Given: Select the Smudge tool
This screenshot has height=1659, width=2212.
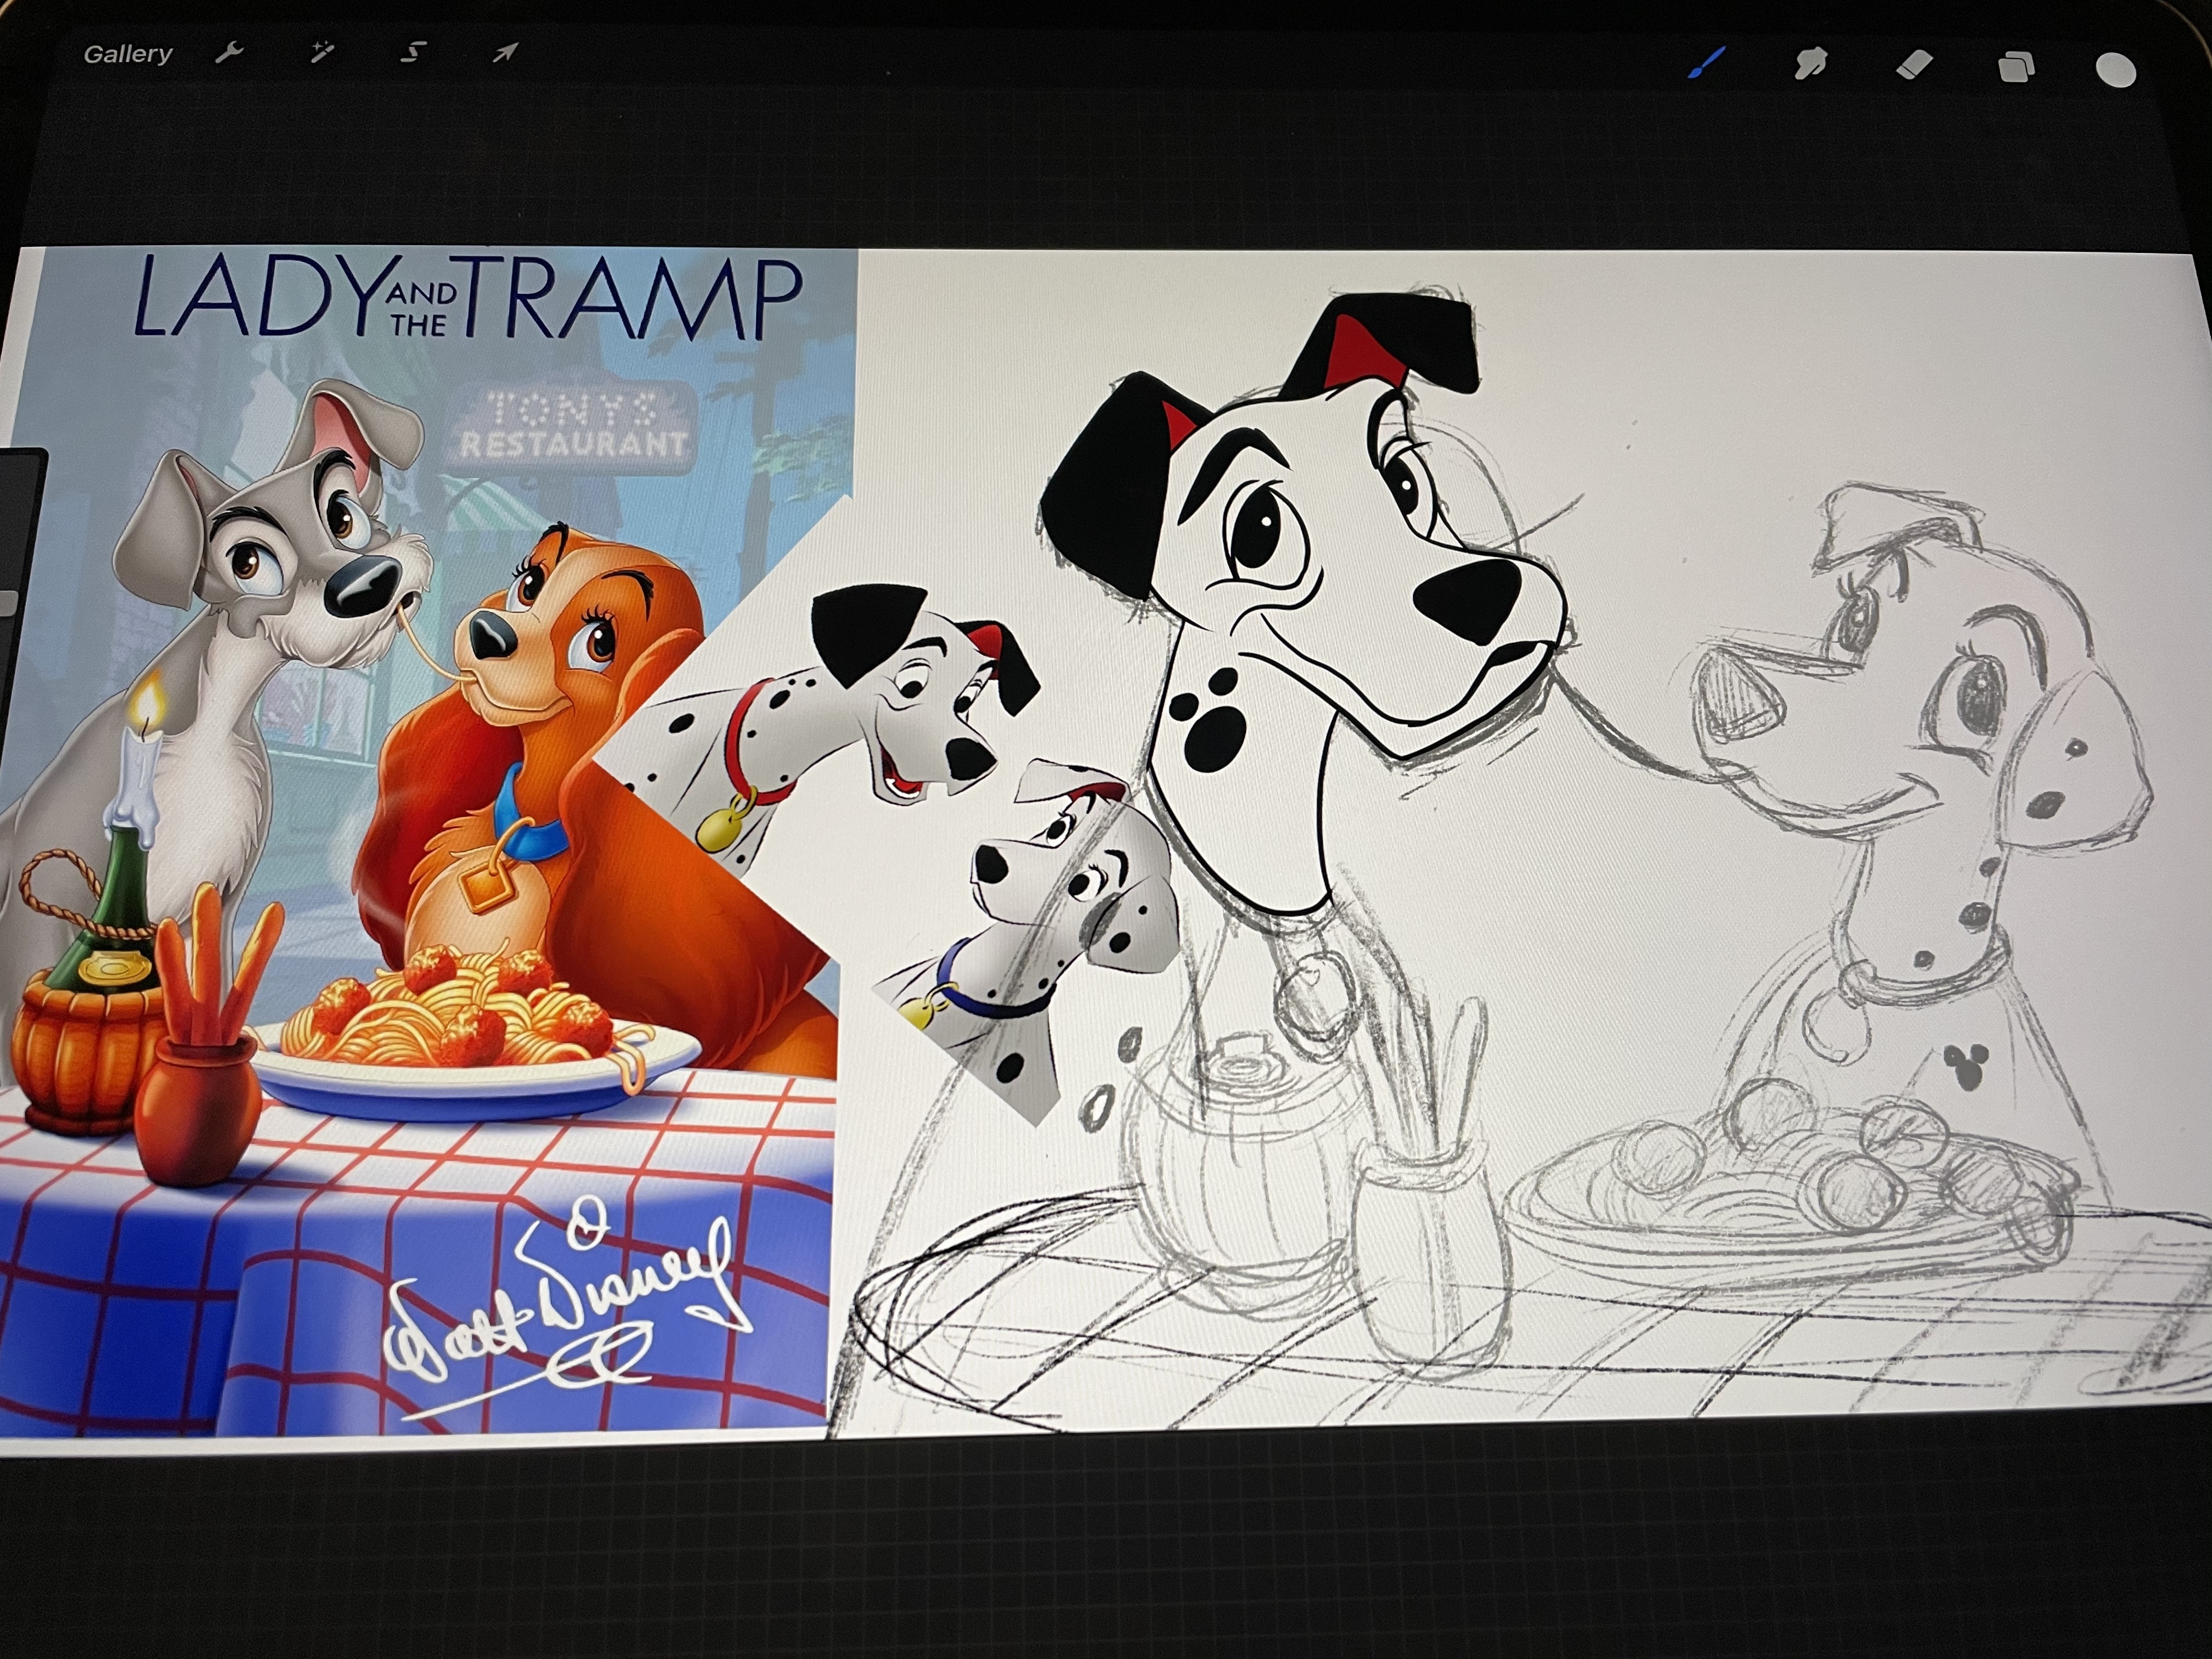Looking at the screenshot, I should pos(1811,64).
